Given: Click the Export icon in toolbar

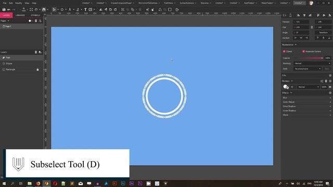Looking at the screenshot, I should [177, 9].
